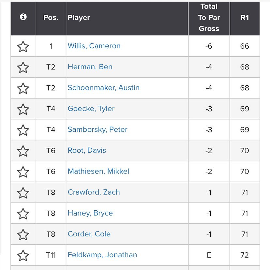270x270 pixels.
Task: Favorite Austin Schoonmaker with the star
Action: tap(23, 88)
